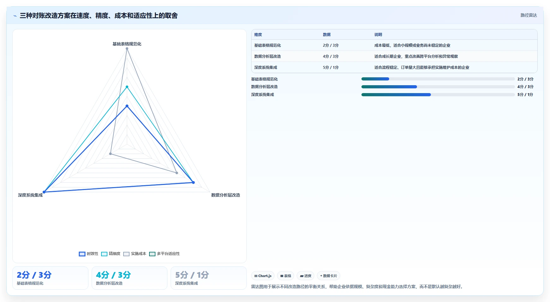Click 深度系统集成 table row name

tap(266, 68)
